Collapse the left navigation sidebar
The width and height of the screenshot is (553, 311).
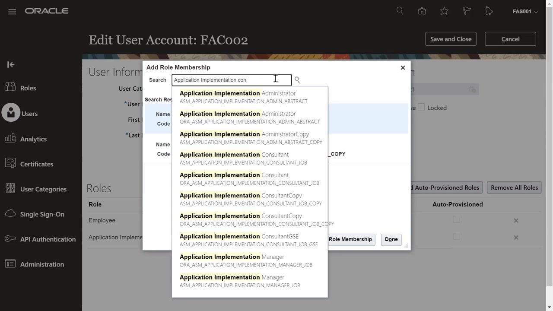pos(11,64)
